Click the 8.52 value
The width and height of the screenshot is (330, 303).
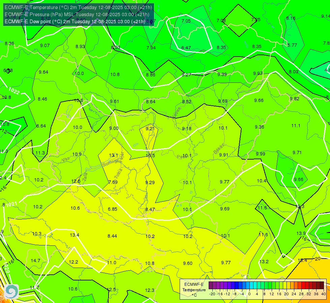186,102
